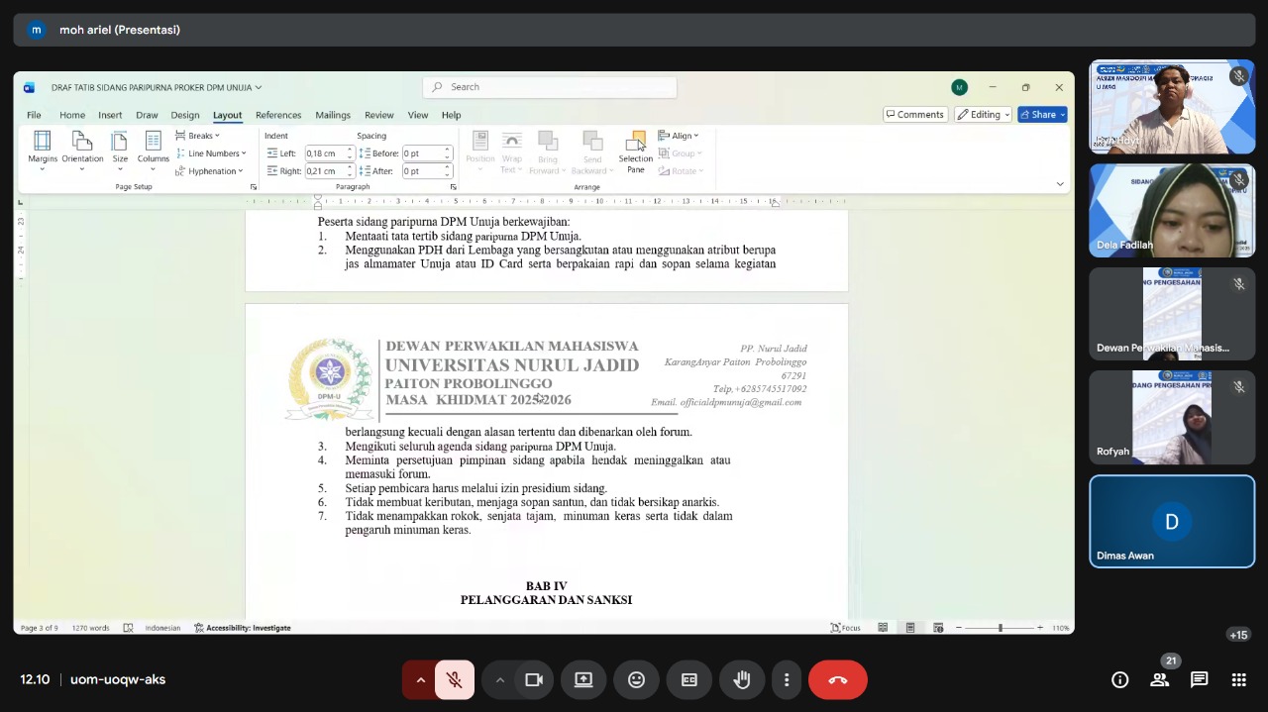Switch to the Design ribbon tab
Viewport: 1268px width, 712px height.
point(185,115)
